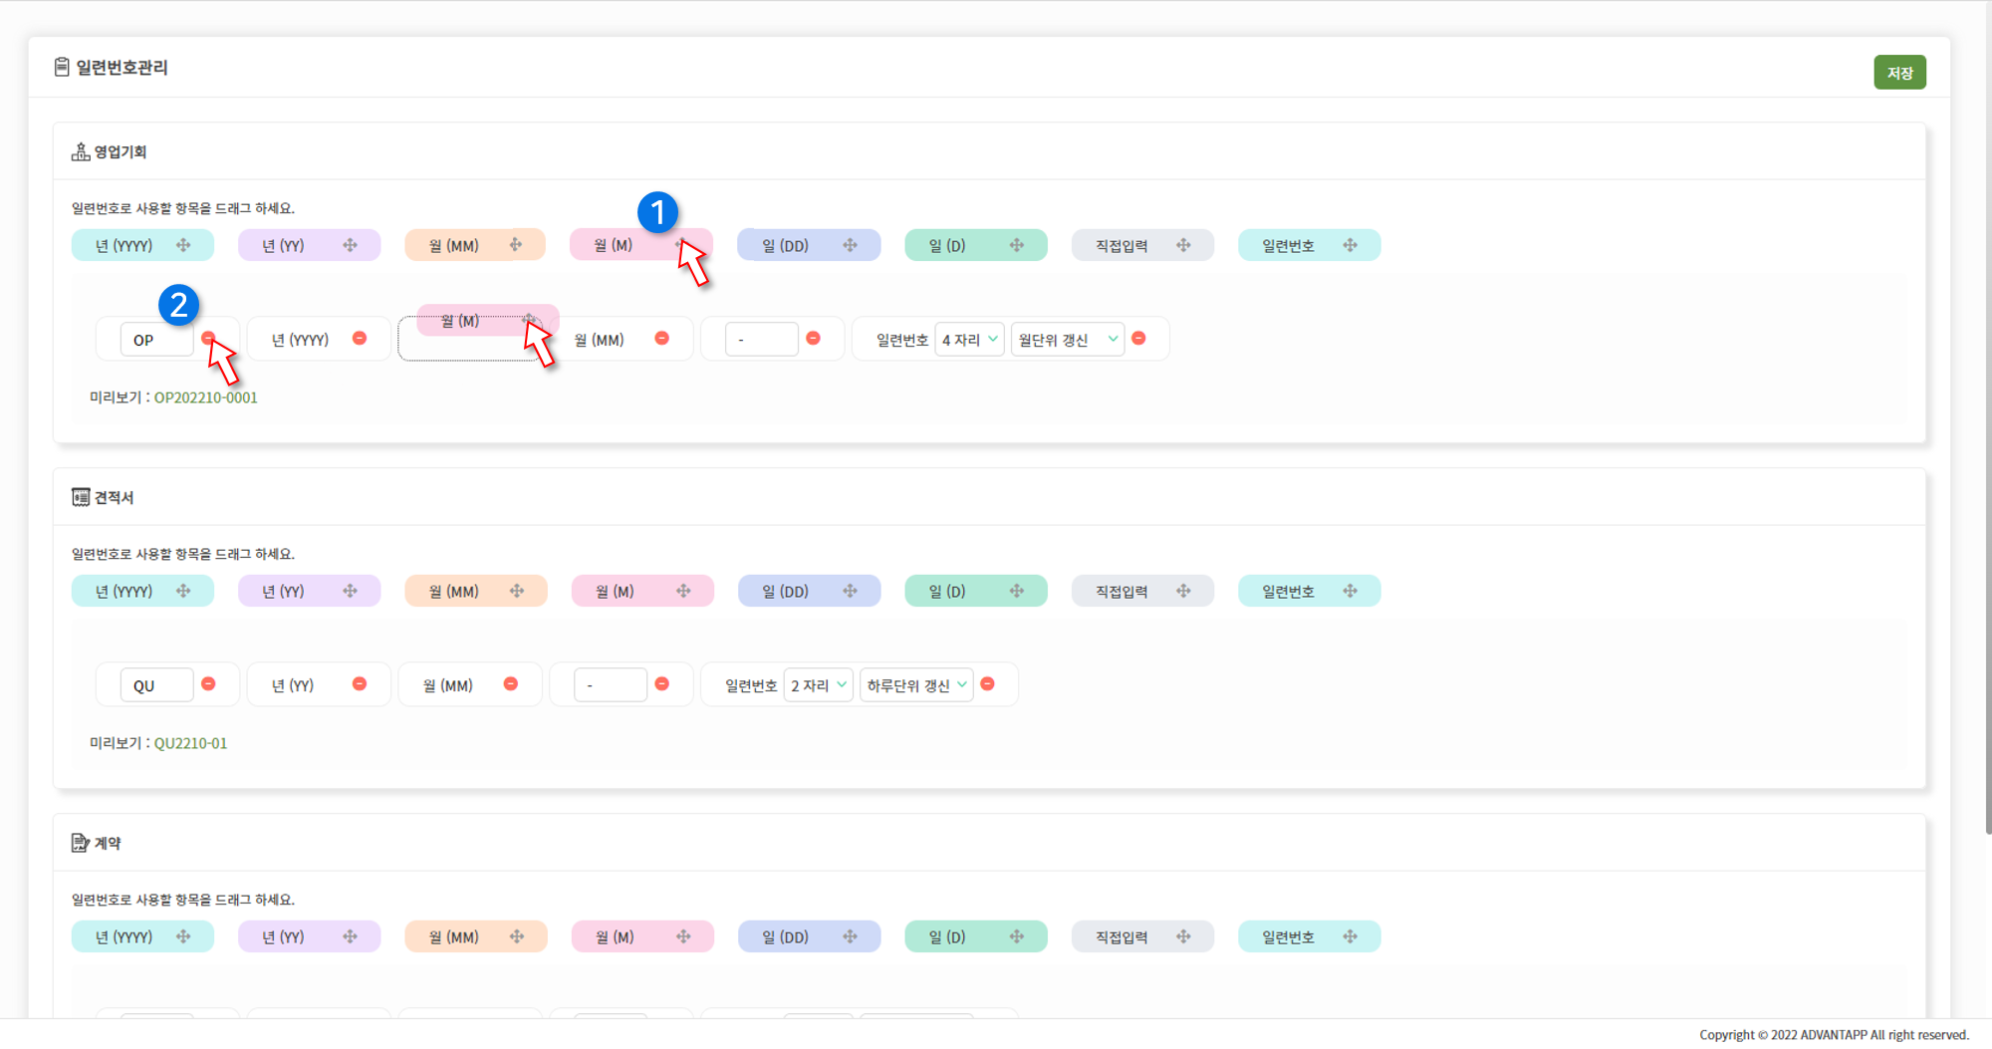Click the OP text input field
This screenshot has height=1049, width=1992.
pyautogui.click(x=156, y=340)
